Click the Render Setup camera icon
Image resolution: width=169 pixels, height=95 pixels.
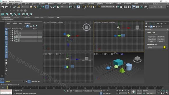146,7
